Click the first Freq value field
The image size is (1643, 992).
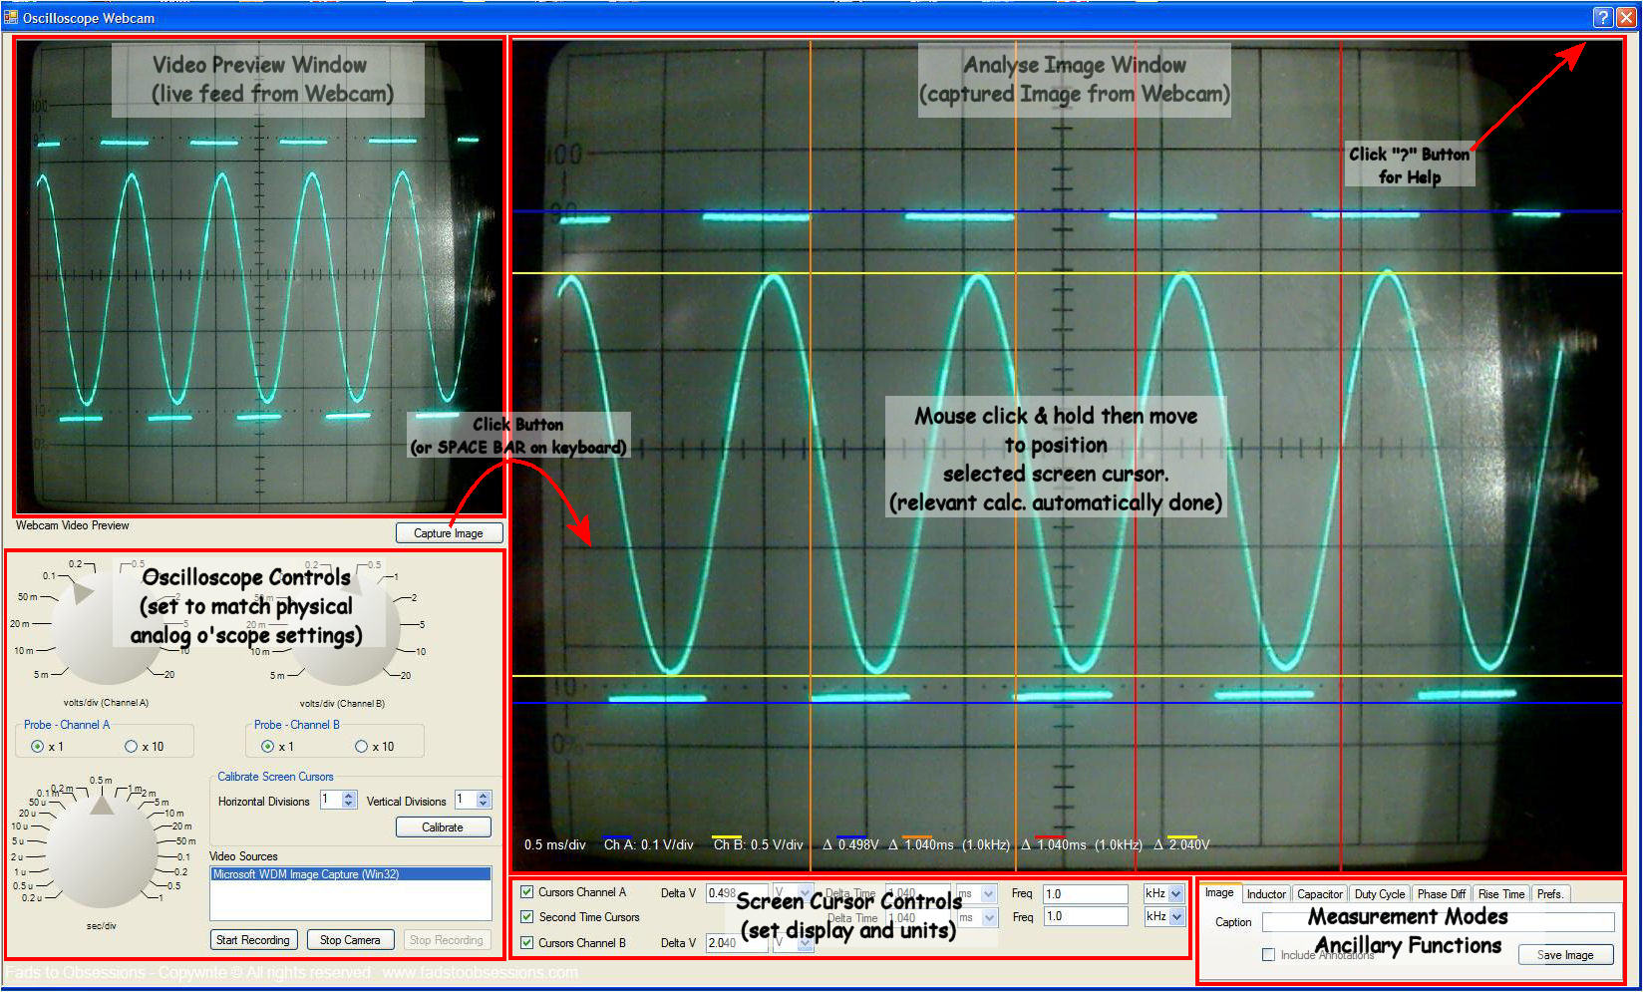click(x=1085, y=894)
